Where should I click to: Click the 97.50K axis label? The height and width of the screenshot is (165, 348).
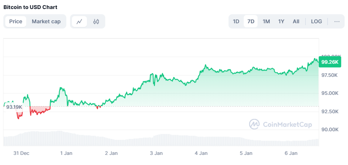point(330,75)
